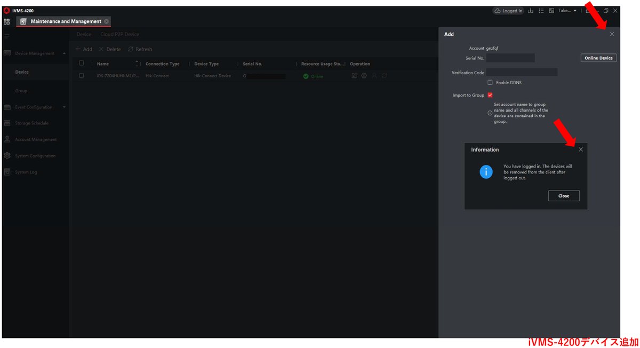Click the Hik-Connect Device cell

point(213,76)
